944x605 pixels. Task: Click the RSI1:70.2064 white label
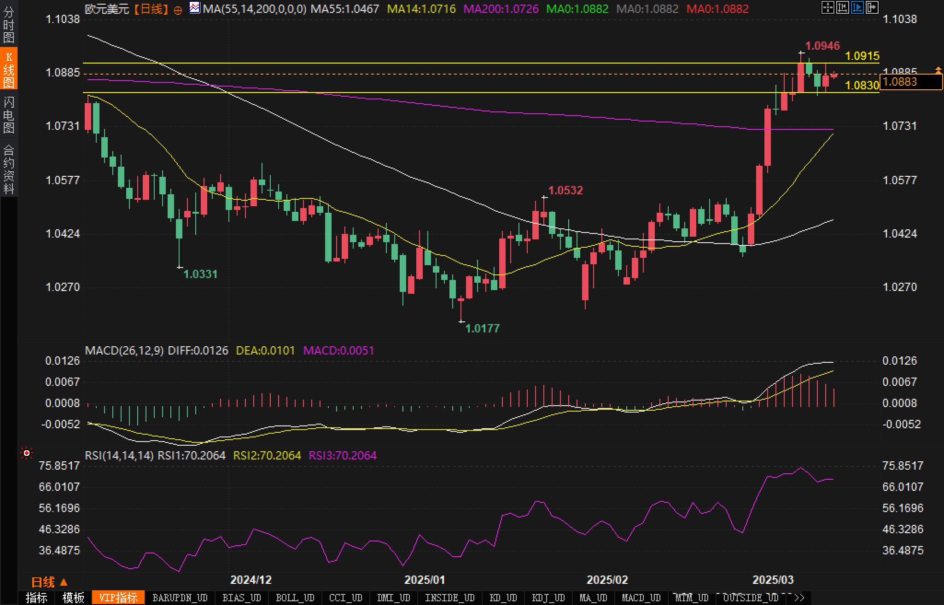pos(192,455)
